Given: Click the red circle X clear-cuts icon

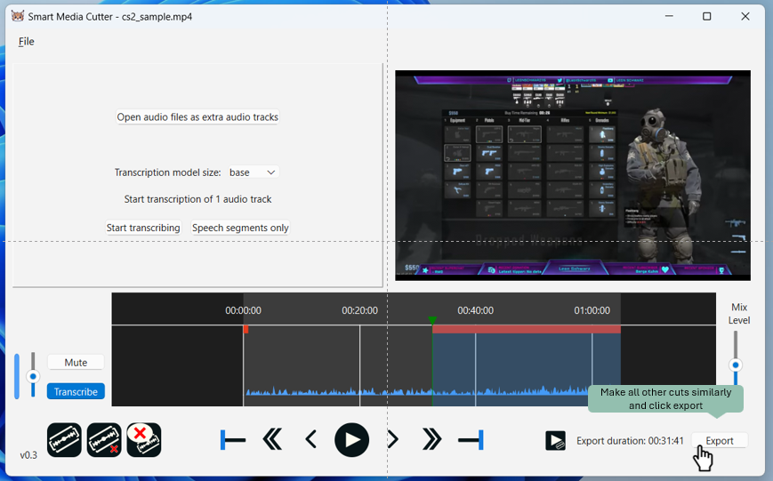Looking at the screenshot, I should (x=143, y=440).
